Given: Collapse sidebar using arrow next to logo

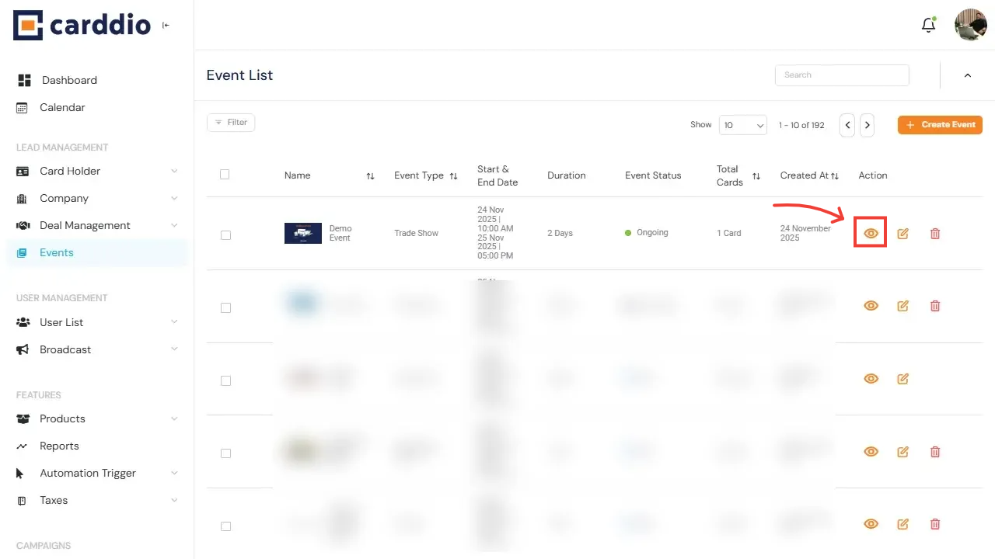Looking at the screenshot, I should (x=166, y=26).
